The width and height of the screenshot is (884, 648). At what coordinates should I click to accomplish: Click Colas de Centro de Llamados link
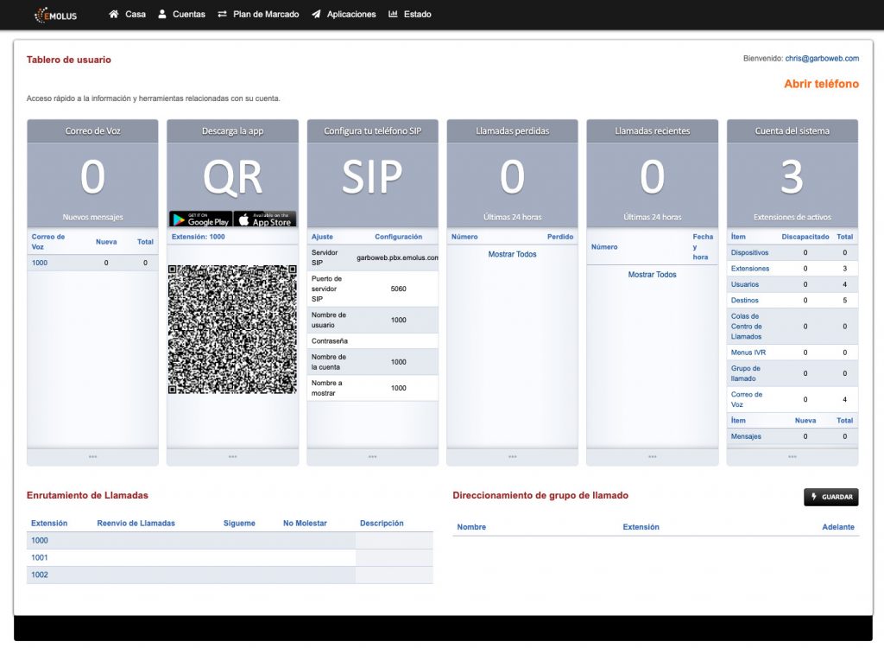click(x=747, y=327)
